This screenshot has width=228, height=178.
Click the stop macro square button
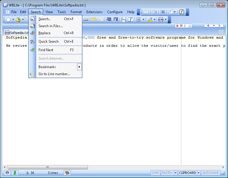coord(181,26)
